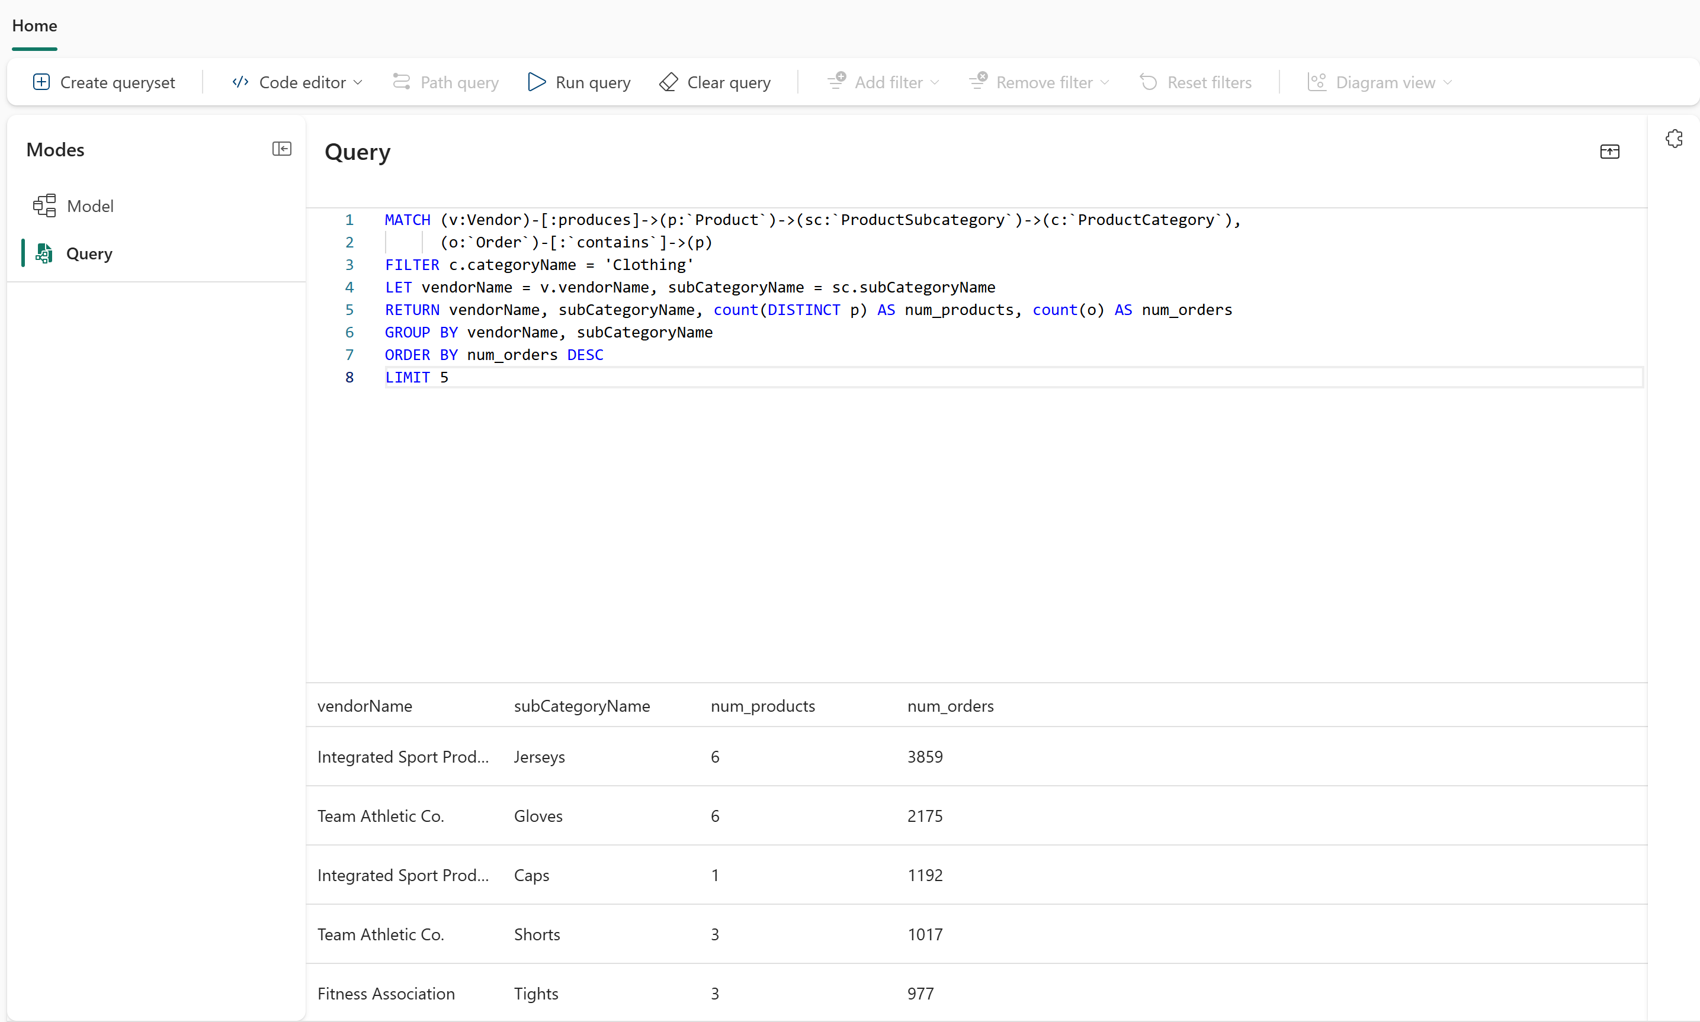
Task: Click the 977 orders value
Action: 920,994
